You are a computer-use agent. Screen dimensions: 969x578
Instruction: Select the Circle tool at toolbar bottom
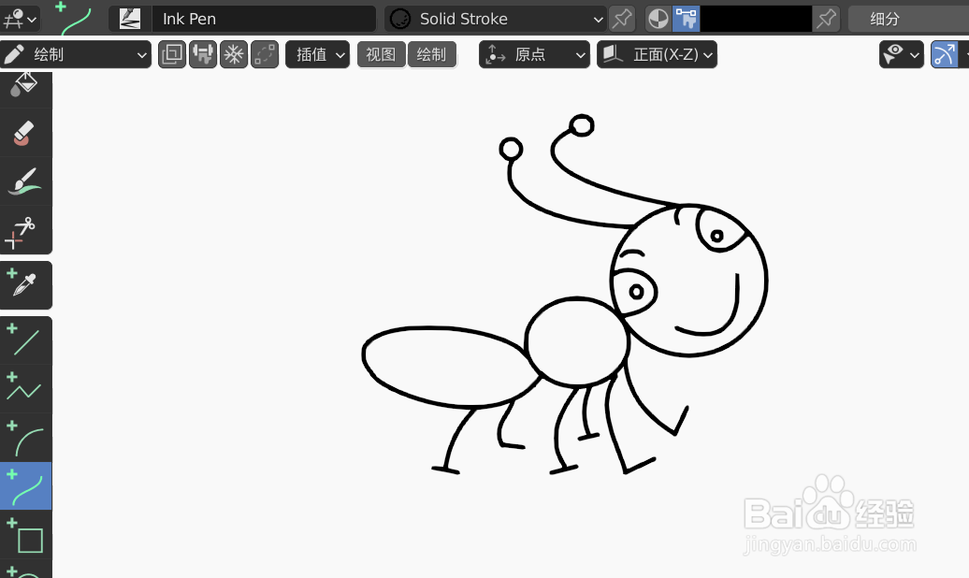coord(25,570)
